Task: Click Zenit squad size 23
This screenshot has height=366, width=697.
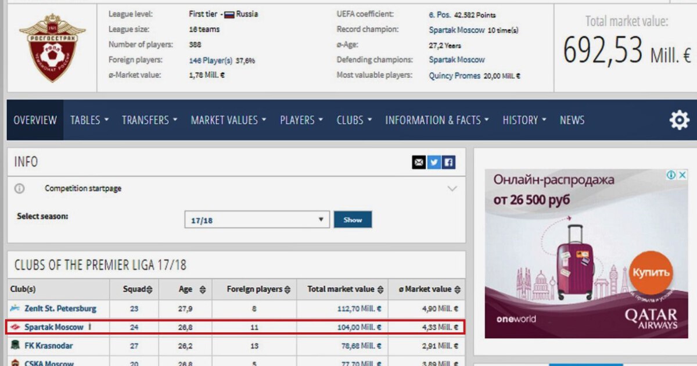Action: [134, 308]
